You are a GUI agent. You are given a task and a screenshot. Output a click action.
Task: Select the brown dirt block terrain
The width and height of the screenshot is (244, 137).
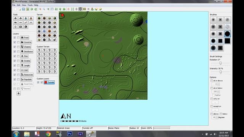pos(44,18)
